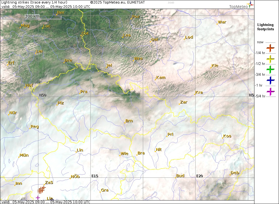Click the bottom 'valid: 05-May-2025' status line
The height and width of the screenshot is (204, 279).
(46, 202)
